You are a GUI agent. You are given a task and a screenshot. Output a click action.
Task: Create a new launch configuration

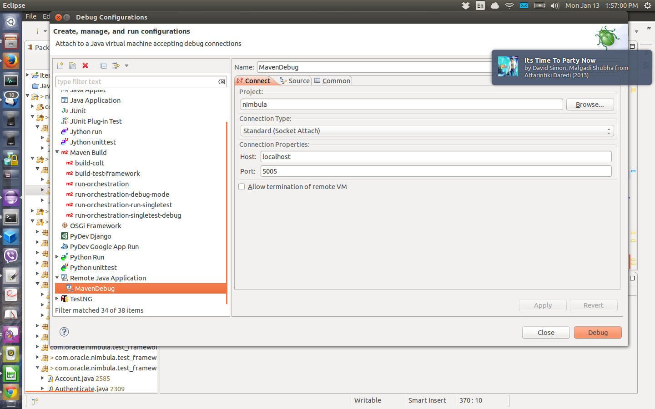[x=60, y=65]
